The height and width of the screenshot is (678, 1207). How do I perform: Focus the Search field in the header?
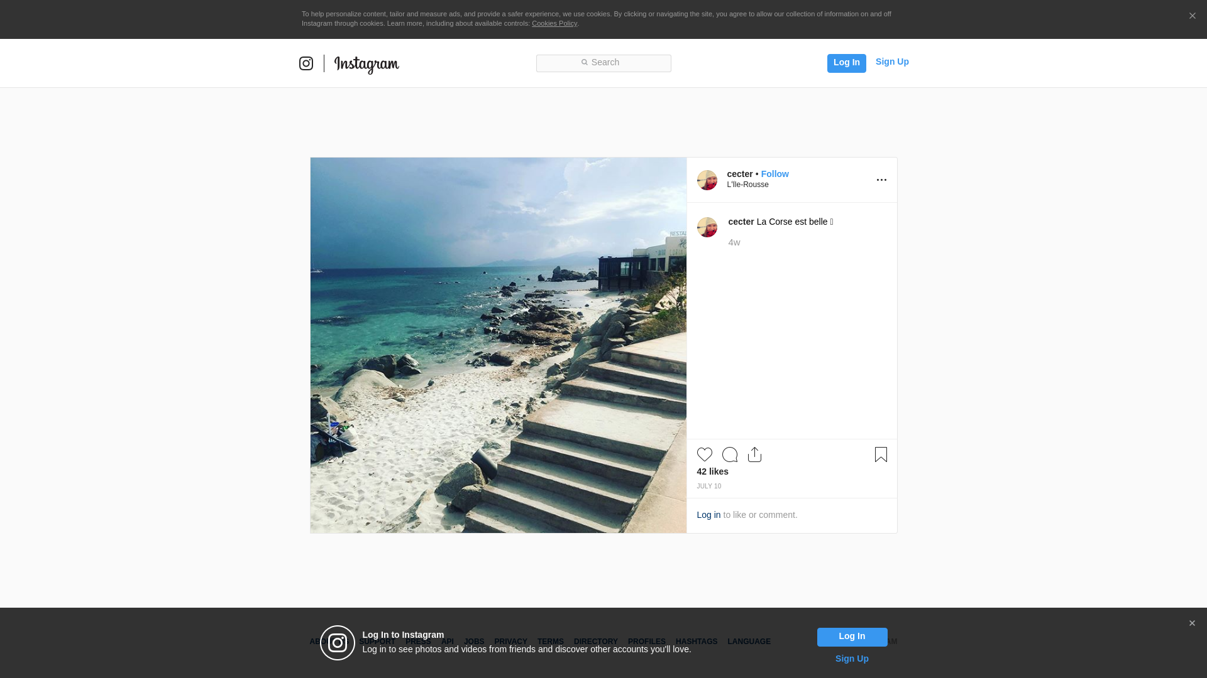click(x=603, y=63)
